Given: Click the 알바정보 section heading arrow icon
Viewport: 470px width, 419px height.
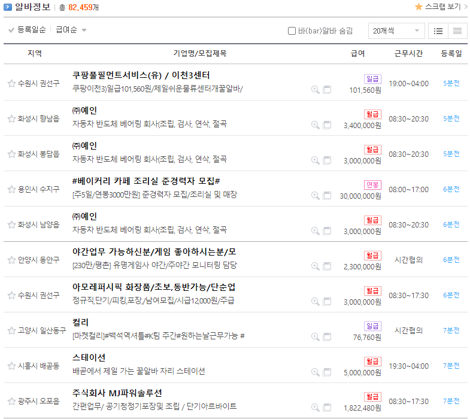Looking at the screenshot, I should pyautogui.click(x=8, y=7).
